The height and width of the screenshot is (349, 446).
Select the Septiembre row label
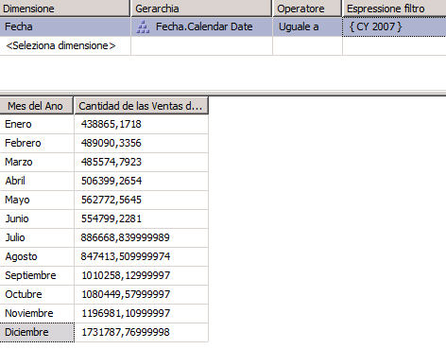(37, 275)
